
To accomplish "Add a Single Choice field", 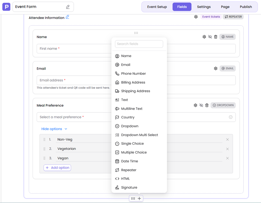I will (x=139, y=144).
